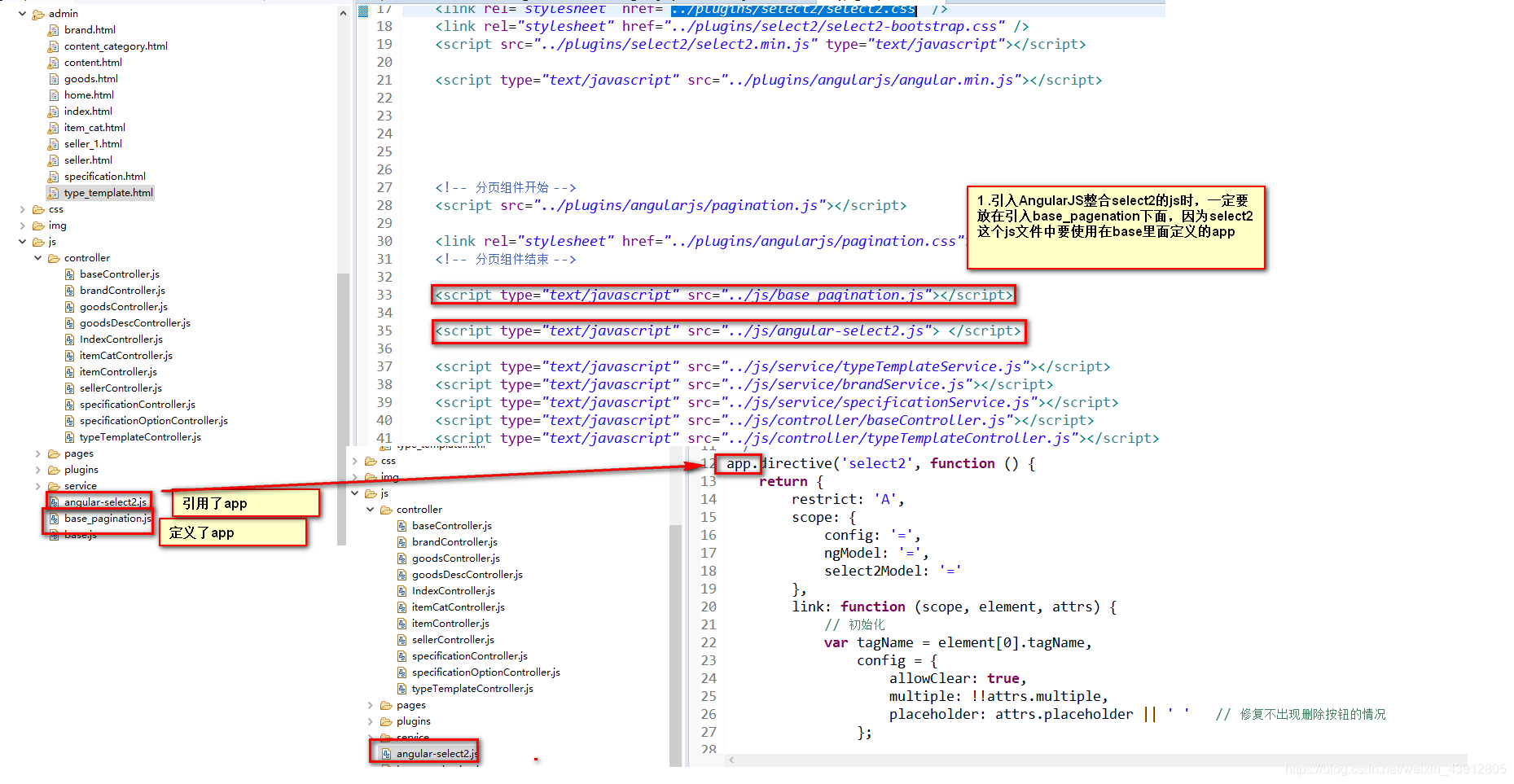1514x784 pixels.
Task: Select the type_template.html file icon
Action: click(x=54, y=193)
